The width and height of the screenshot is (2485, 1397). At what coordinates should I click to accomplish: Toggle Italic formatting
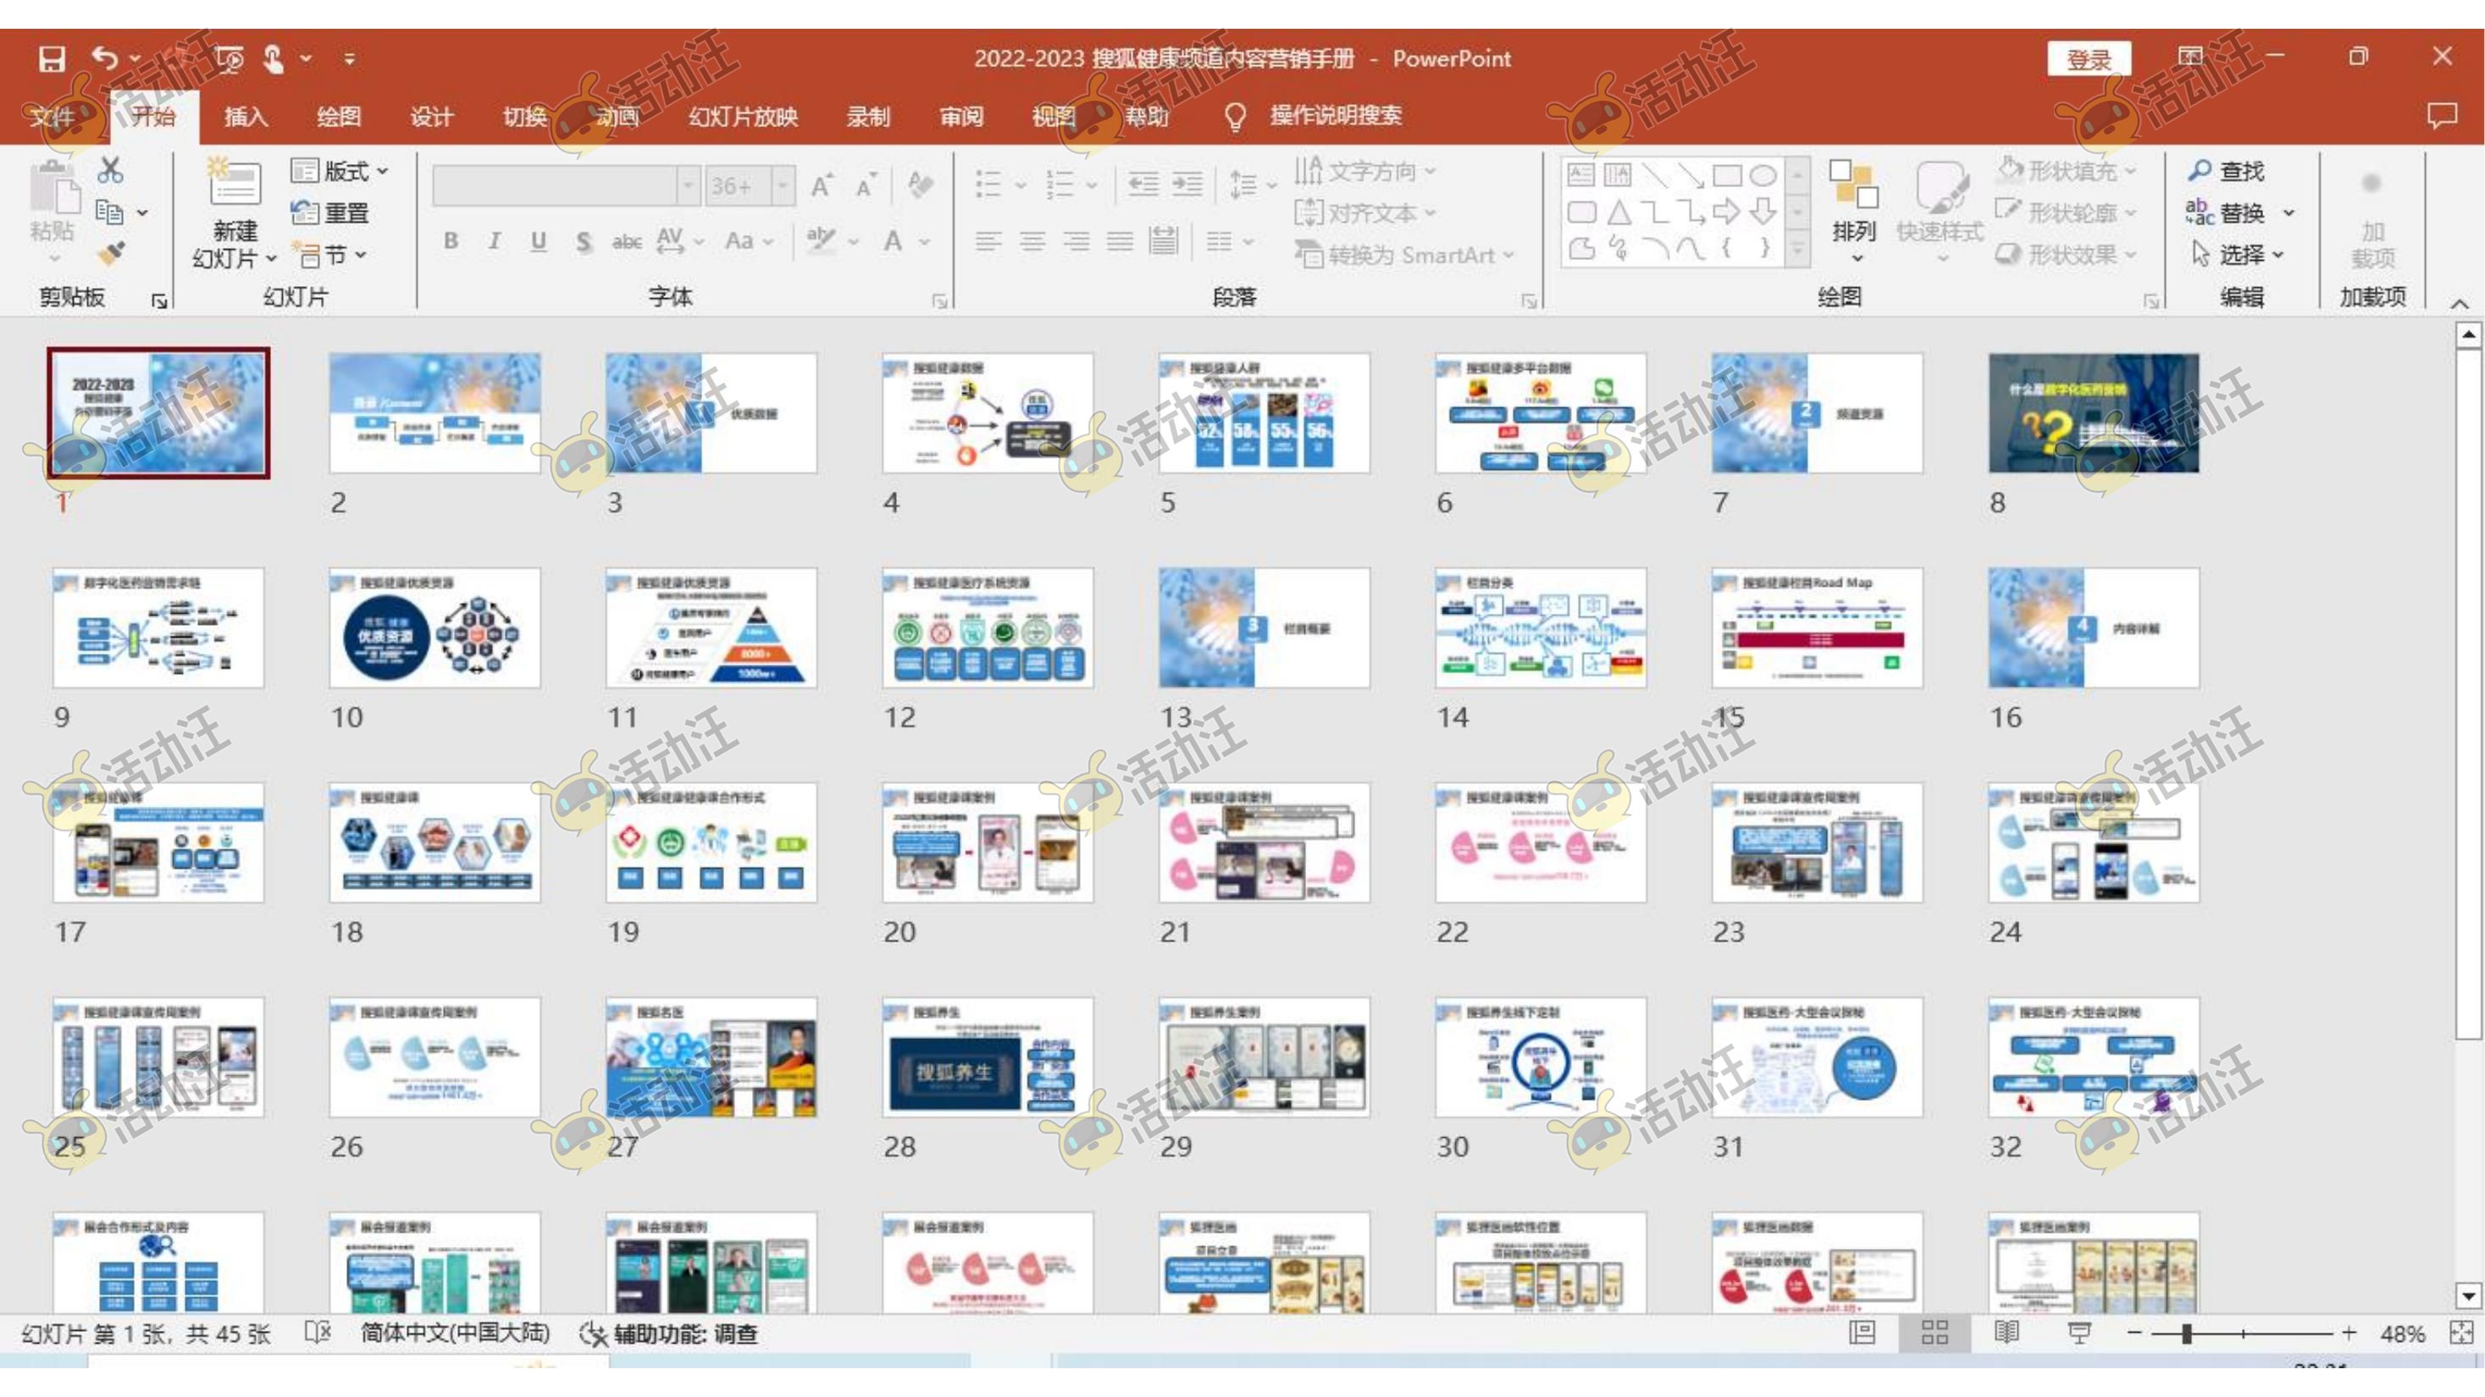[494, 241]
